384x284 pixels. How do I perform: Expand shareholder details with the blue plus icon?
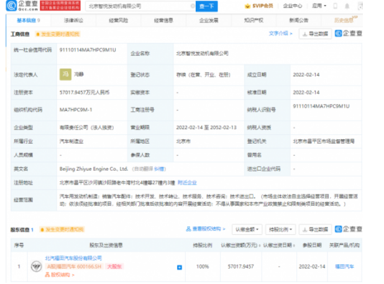click(x=180, y=267)
